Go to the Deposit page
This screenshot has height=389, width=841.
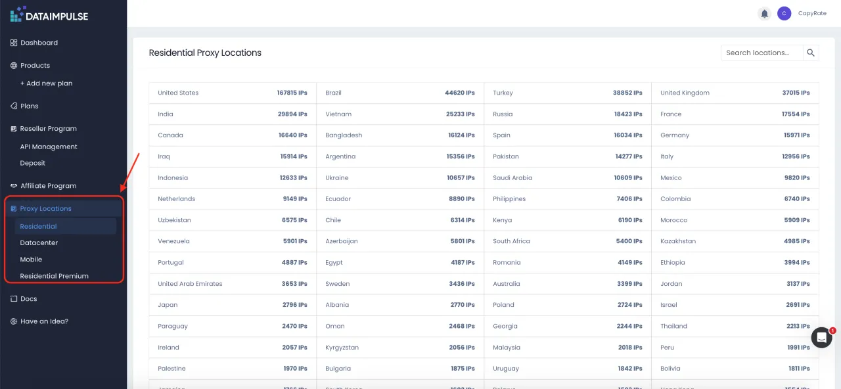33,163
